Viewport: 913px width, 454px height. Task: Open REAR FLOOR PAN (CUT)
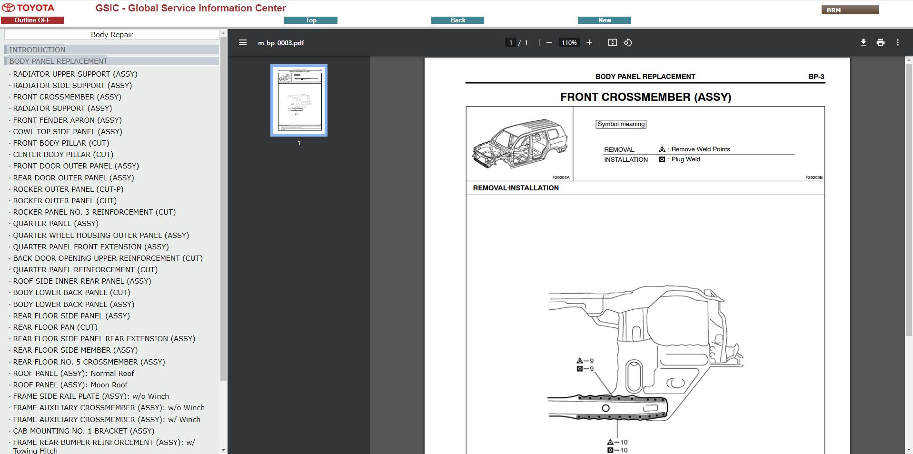55,327
